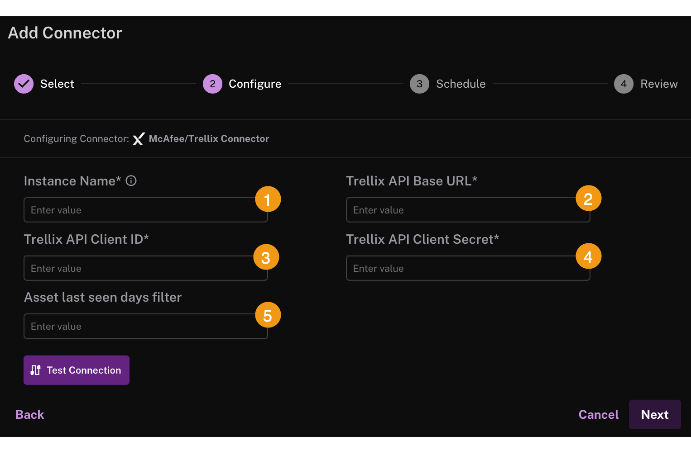
Task: Go back using the Back link
Action: coord(30,414)
